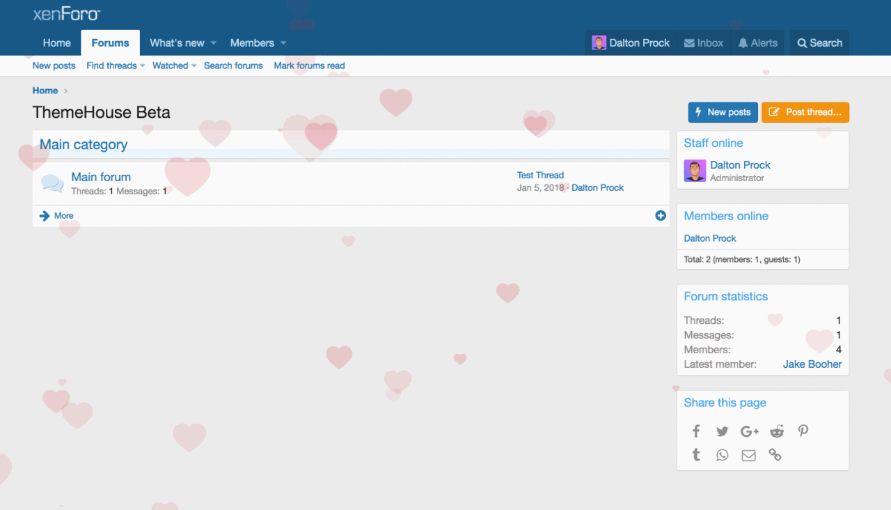Open the Test Thread link
Viewport: 891px width, 510px height.
(x=540, y=176)
